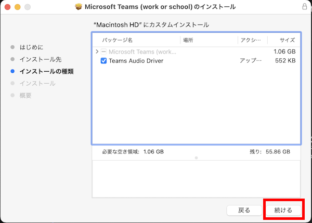
Task: Select the はじめに step in the sidebar
Action: coord(32,47)
